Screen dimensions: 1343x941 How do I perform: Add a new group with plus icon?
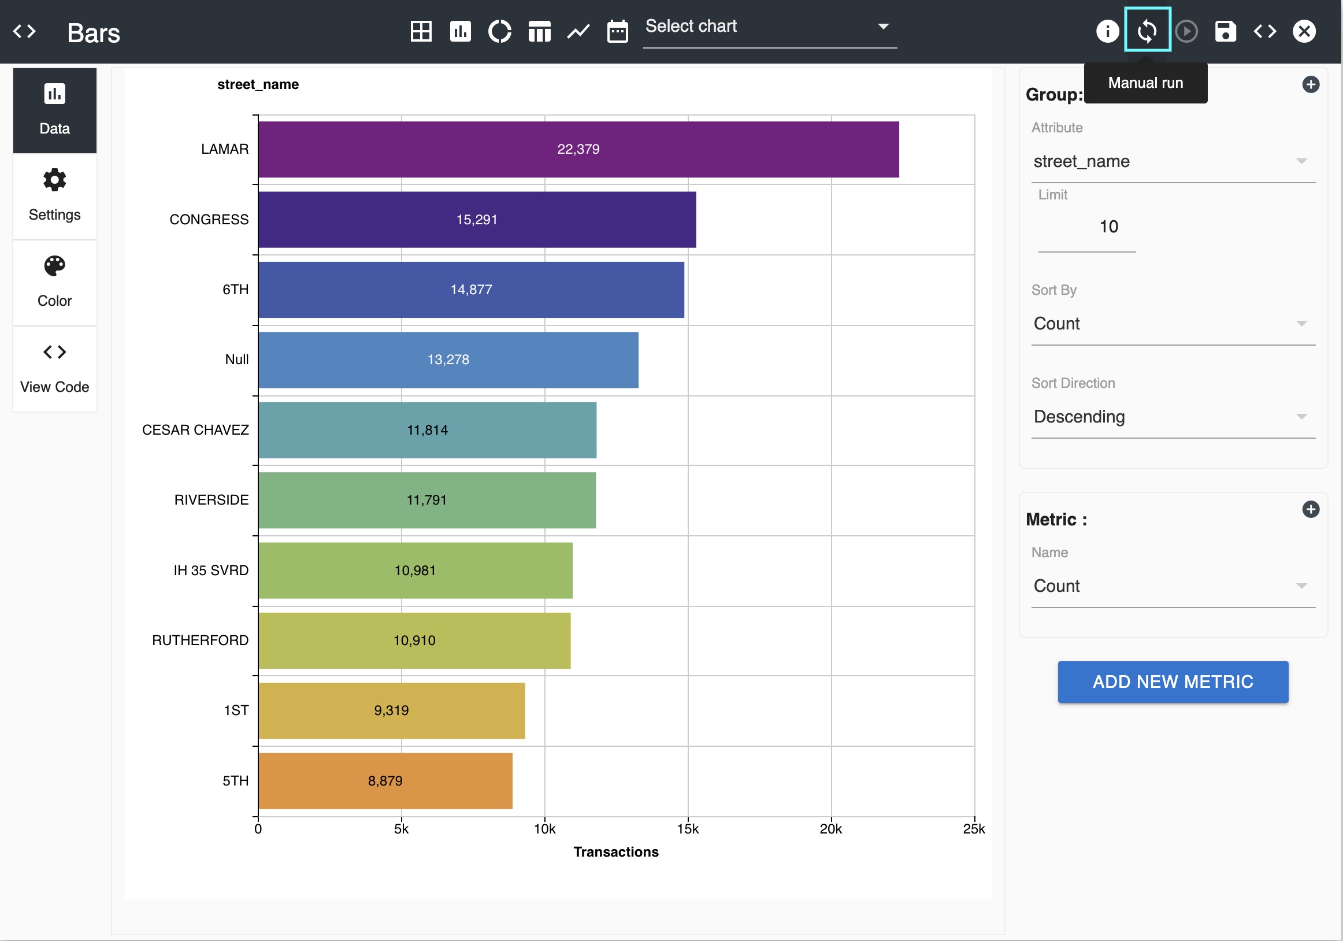click(1310, 85)
